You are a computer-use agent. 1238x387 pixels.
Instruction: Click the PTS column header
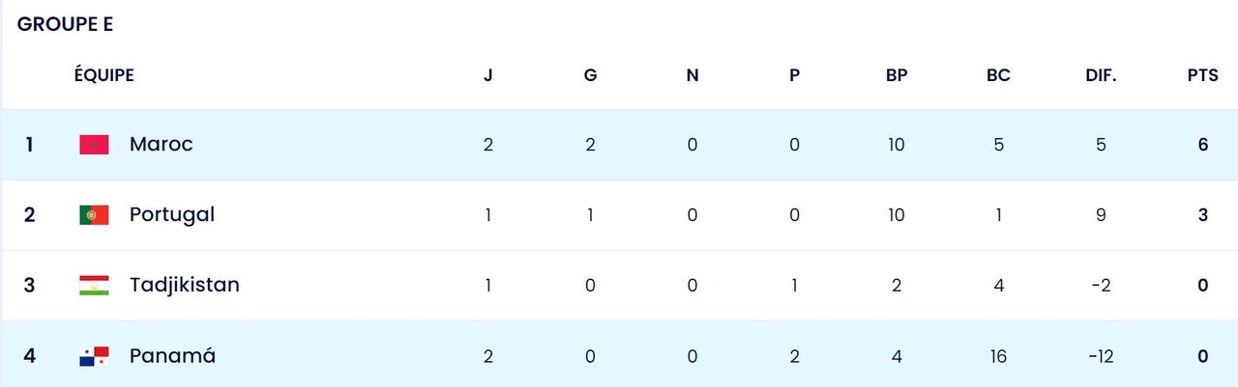(1203, 75)
